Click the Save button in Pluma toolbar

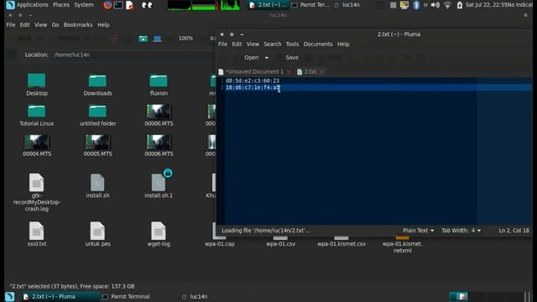292,58
